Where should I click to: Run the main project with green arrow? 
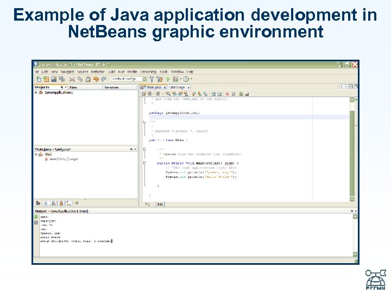(x=168, y=79)
